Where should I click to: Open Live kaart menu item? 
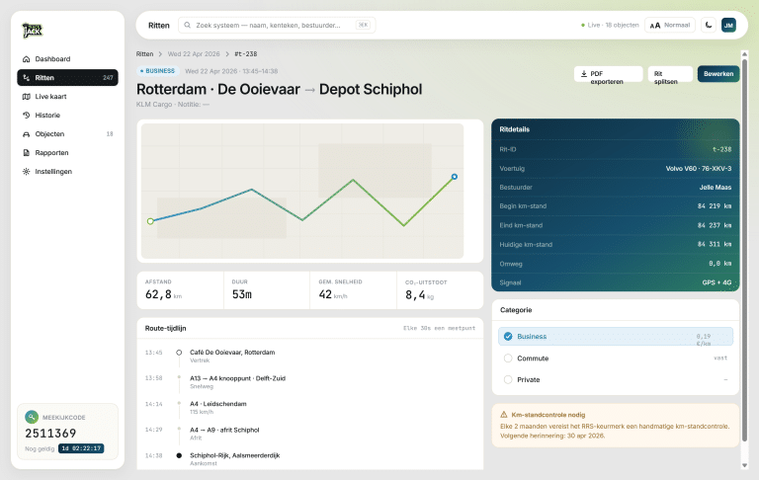click(x=67, y=96)
